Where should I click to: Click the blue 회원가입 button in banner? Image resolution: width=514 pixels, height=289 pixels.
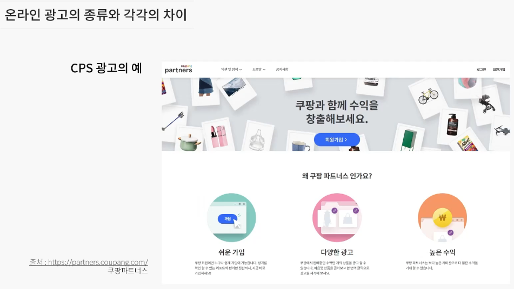pyautogui.click(x=337, y=140)
